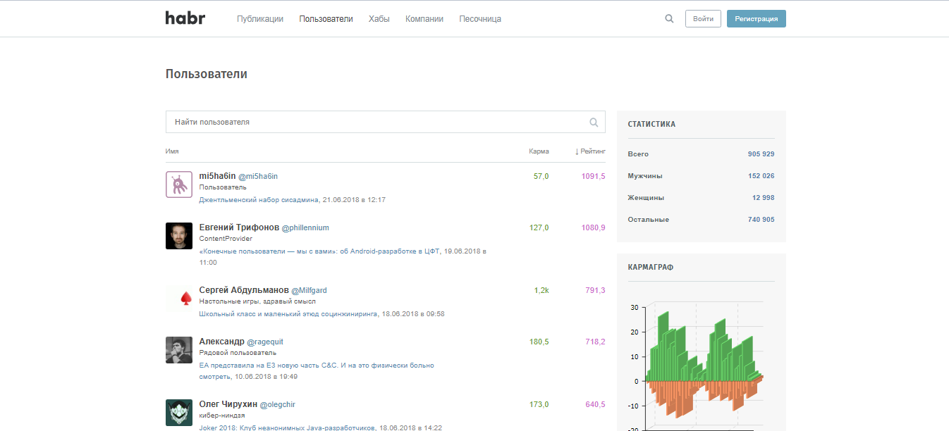949x431 pixels.
Task: Open the red spade avatar of Milfgard
Action: (179, 299)
